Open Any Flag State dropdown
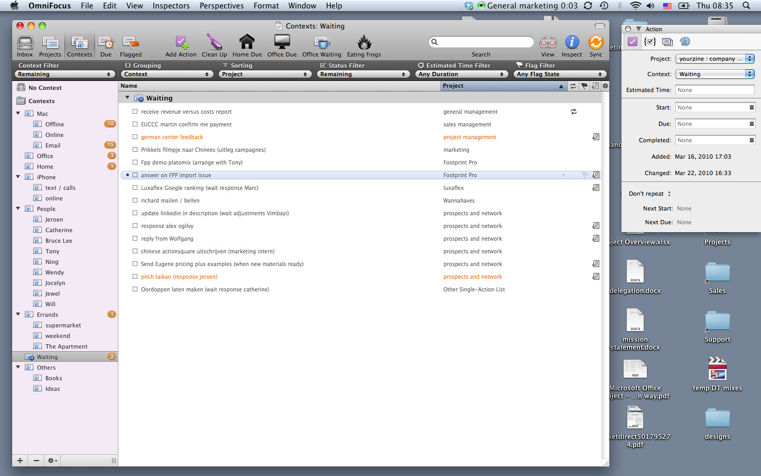Screen dimensions: 761x476 point(560,75)
